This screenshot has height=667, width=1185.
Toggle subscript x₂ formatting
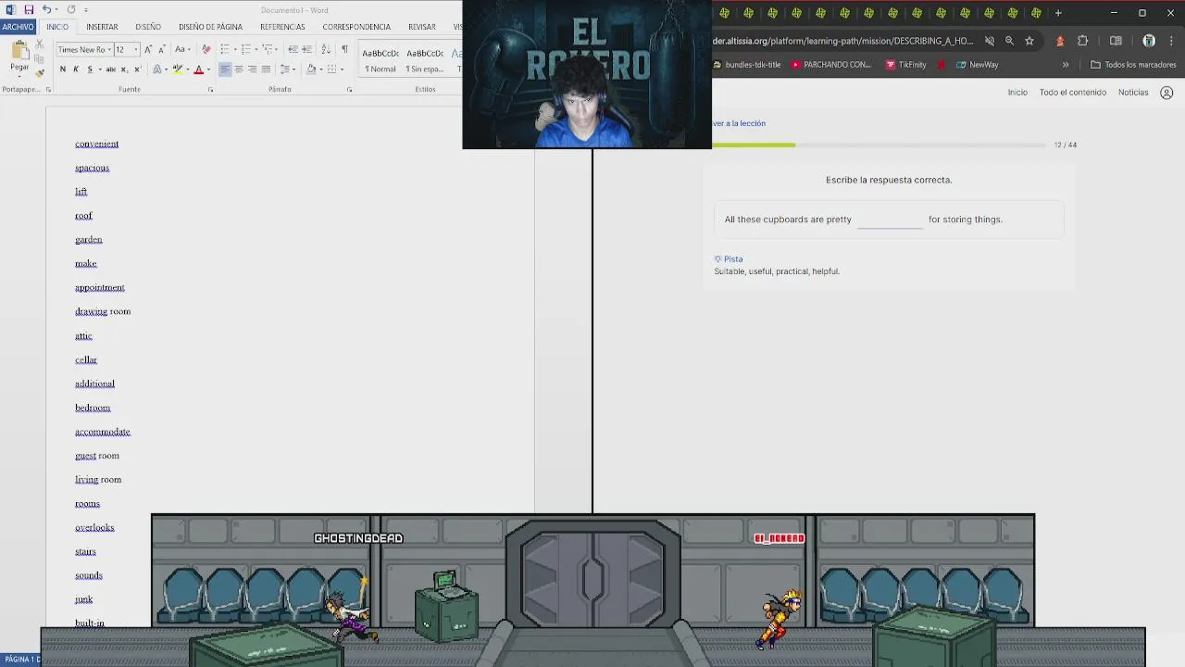pos(125,69)
